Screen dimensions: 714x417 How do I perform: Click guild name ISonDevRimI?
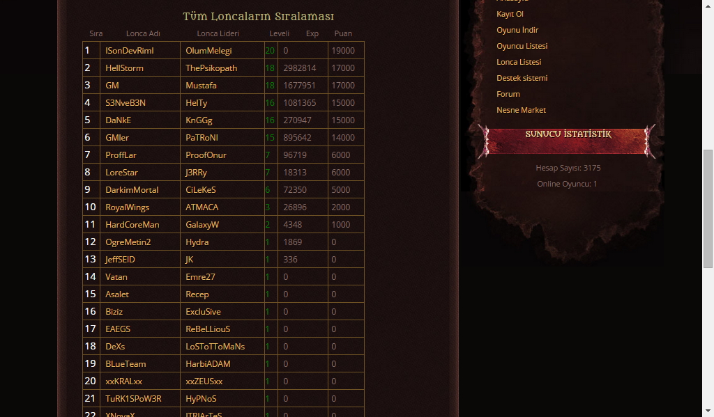(129, 51)
